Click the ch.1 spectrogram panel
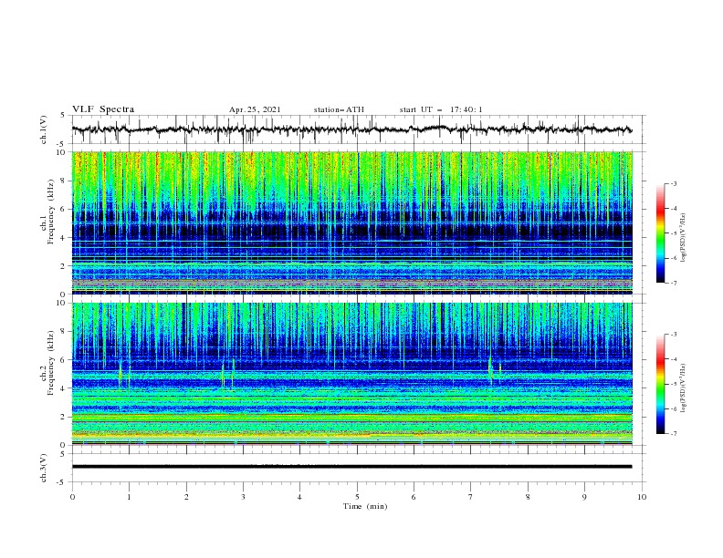The width and height of the screenshot is (723, 558). tap(352, 222)
